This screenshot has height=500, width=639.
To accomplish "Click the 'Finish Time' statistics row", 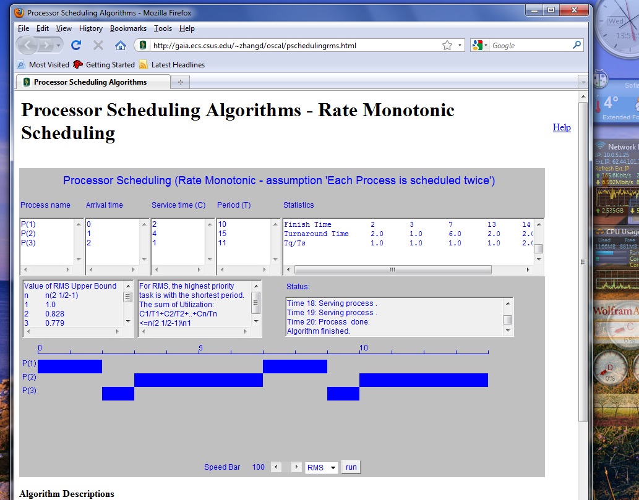I will click(x=408, y=224).
